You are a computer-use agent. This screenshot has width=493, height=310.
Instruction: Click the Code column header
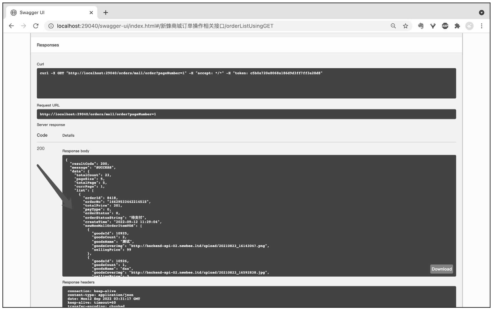point(42,135)
